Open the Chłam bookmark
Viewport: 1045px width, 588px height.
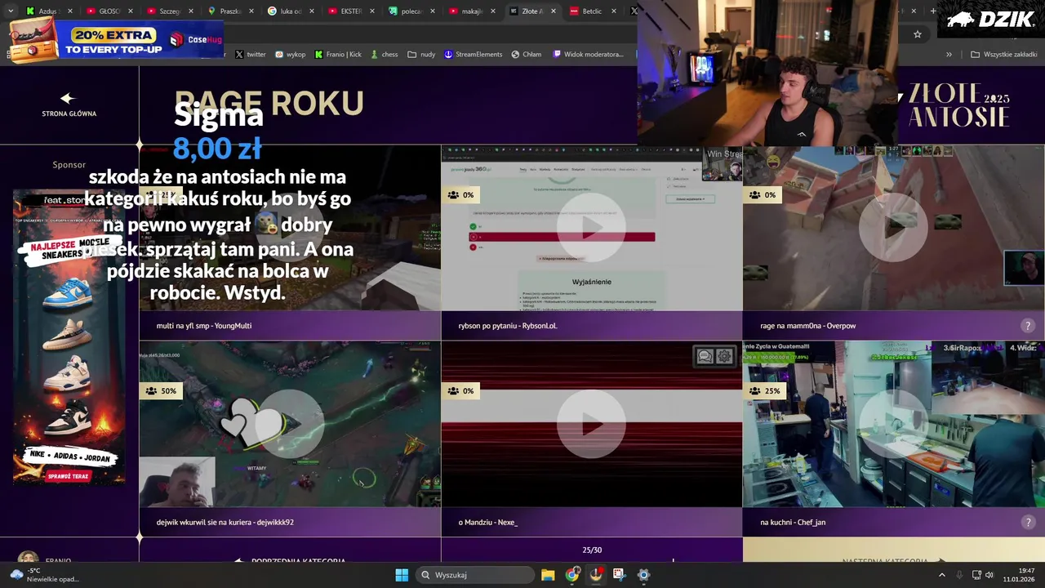[526, 55]
